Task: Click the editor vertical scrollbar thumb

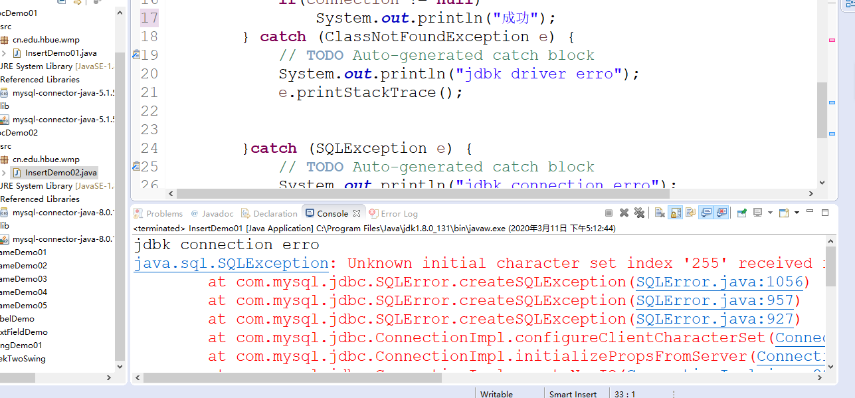Action: (822, 109)
